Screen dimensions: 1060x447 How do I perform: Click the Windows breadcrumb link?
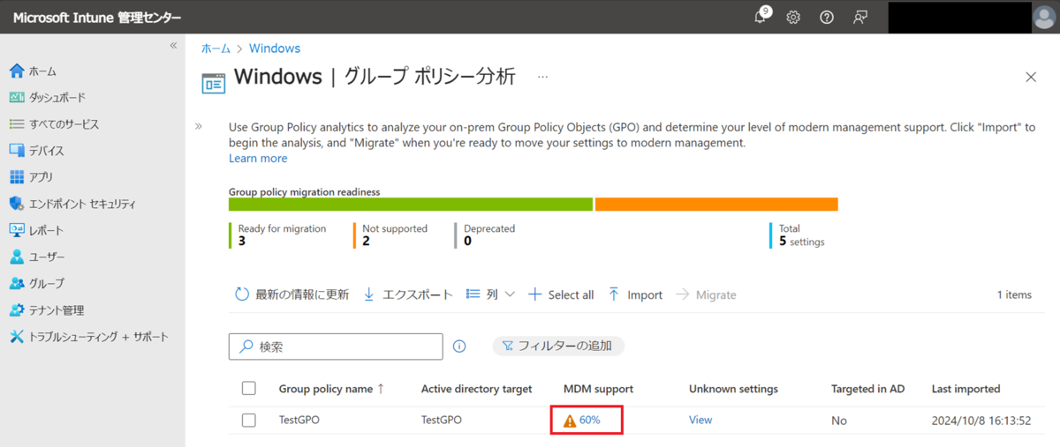(x=275, y=48)
